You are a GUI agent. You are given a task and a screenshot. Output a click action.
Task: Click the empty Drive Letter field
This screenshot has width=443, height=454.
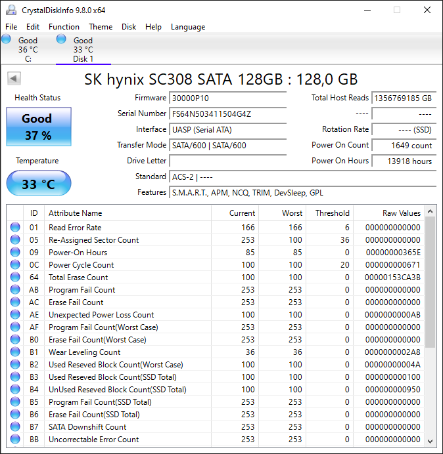(227, 161)
